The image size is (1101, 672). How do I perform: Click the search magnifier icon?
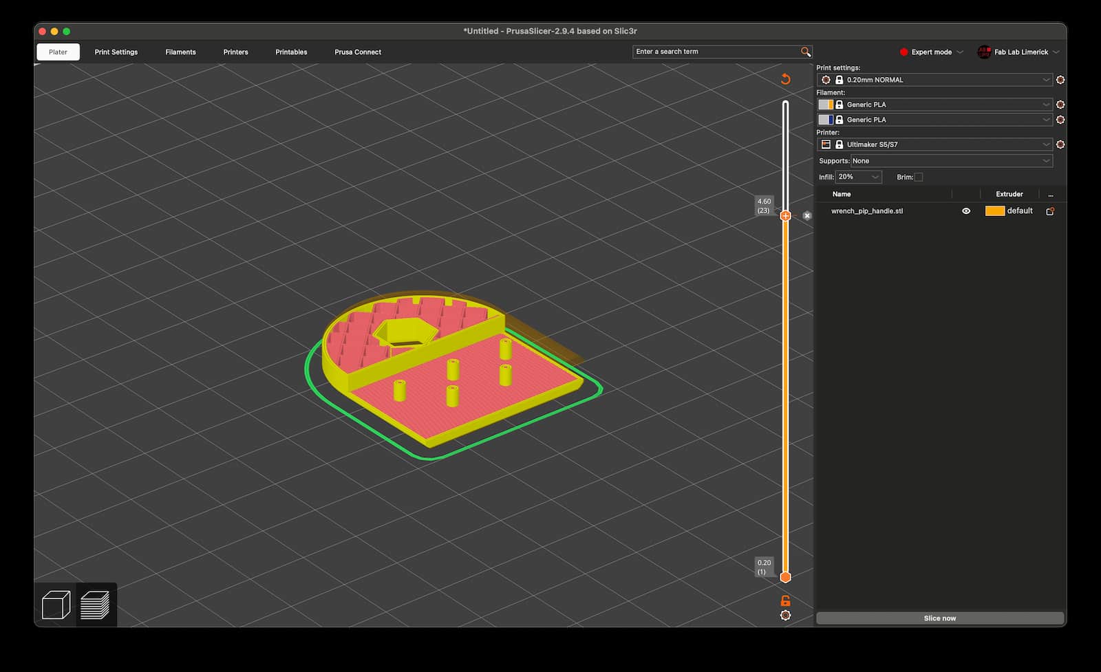pos(806,52)
